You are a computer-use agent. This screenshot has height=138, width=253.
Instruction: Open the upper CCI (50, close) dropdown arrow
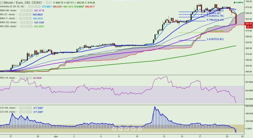pyautogui.click(x=17, y=108)
